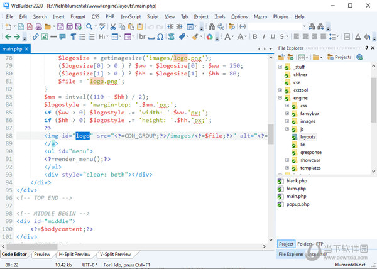Image resolution: width=377 pixels, height=269 pixels.
Task: Insert an image with the picture icon
Action: [x=45, y=36]
